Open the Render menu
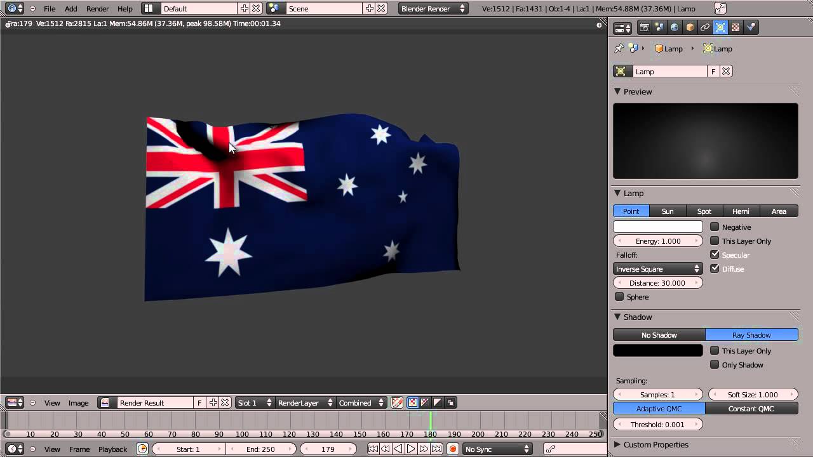Screen dimensions: 813x457 coord(98,9)
